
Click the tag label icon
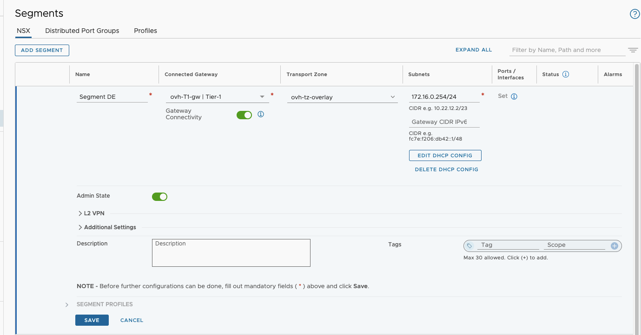(x=469, y=246)
